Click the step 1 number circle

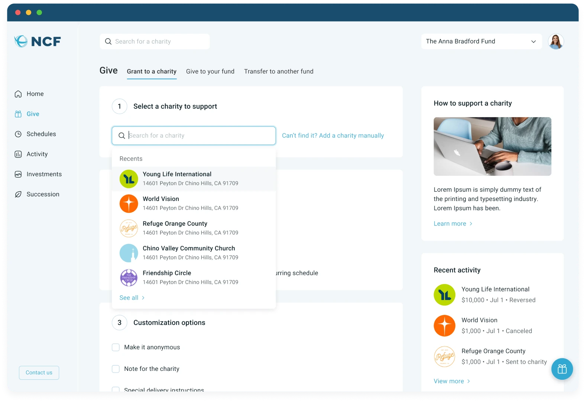point(119,106)
